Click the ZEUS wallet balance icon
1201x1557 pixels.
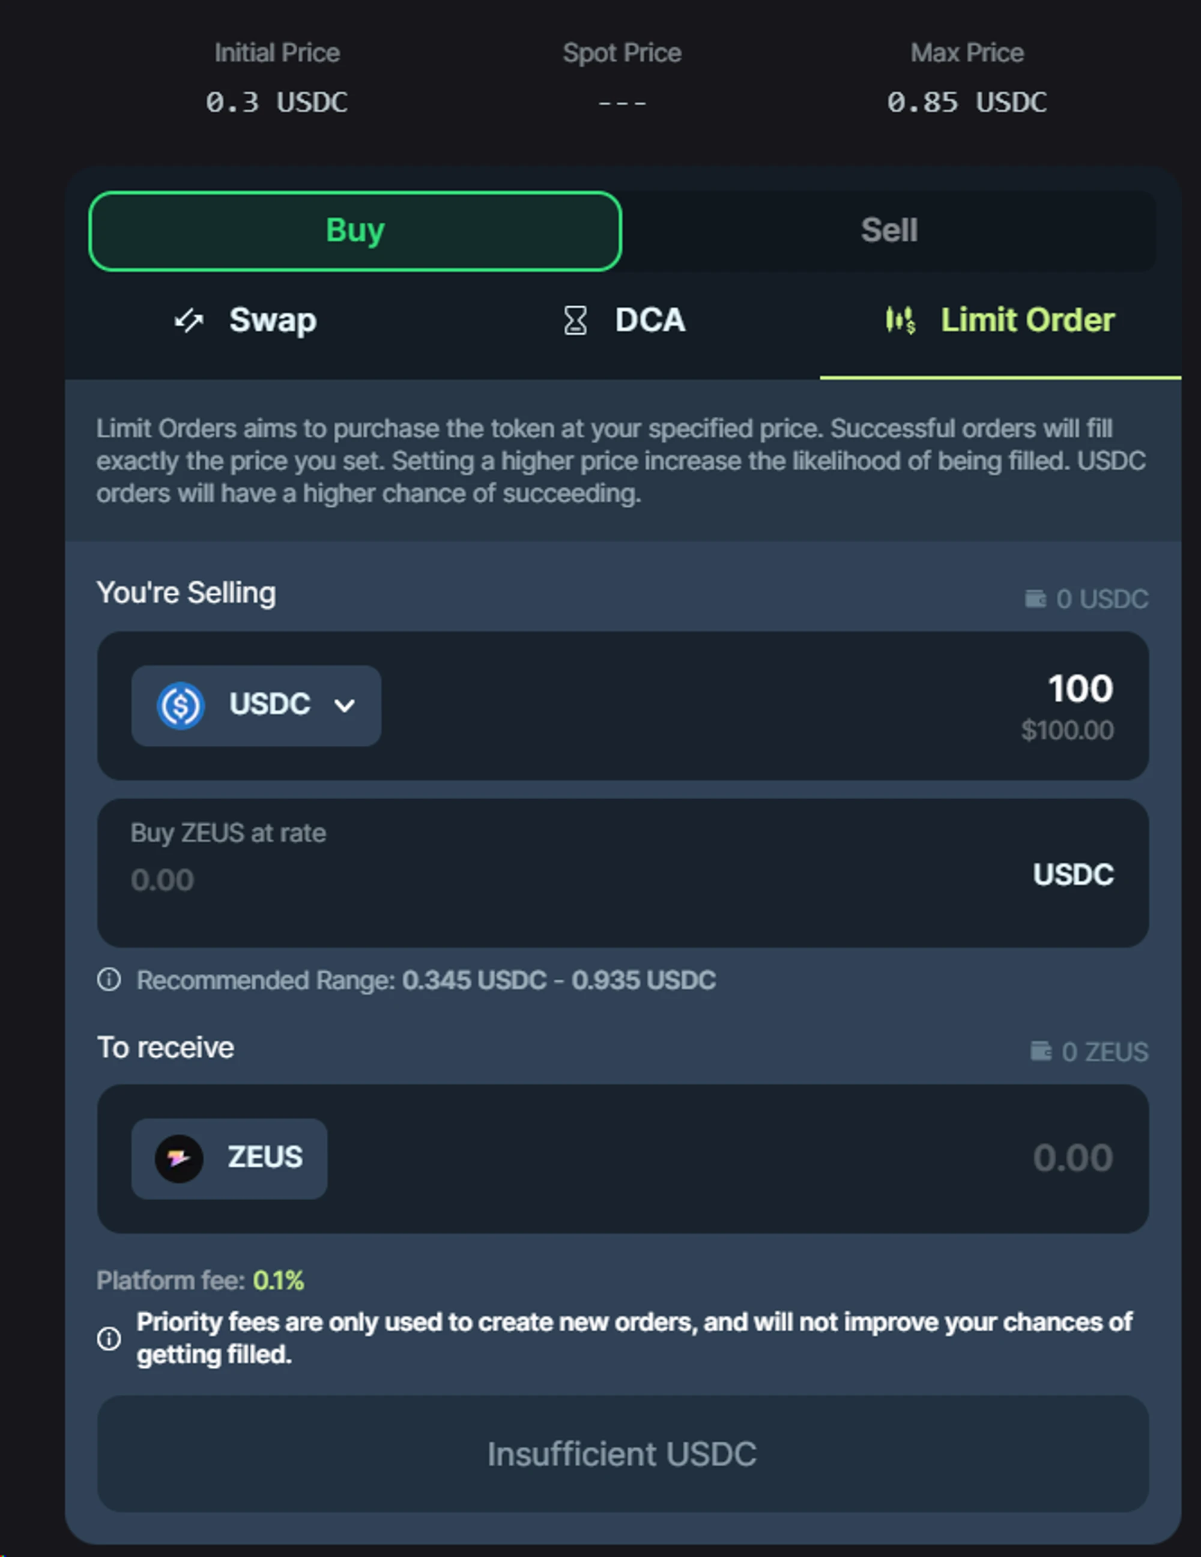click(1041, 1051)
